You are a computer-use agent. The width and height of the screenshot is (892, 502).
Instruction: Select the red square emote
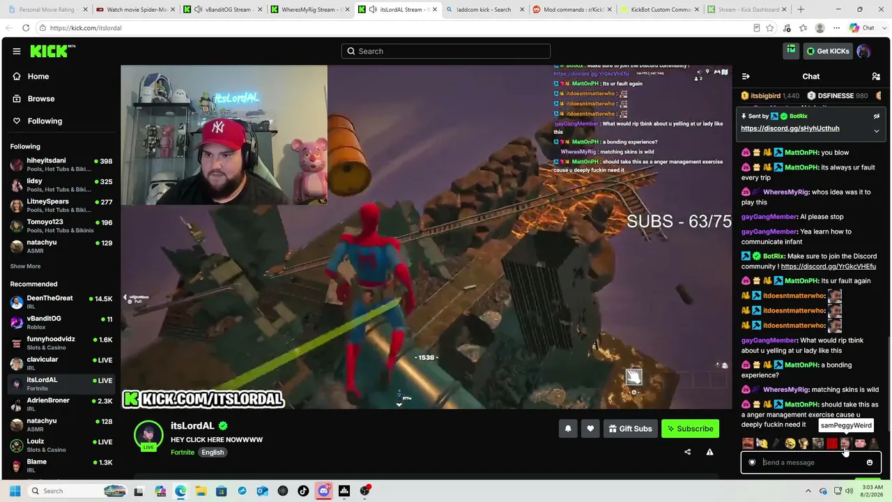(x=831, y=443)
